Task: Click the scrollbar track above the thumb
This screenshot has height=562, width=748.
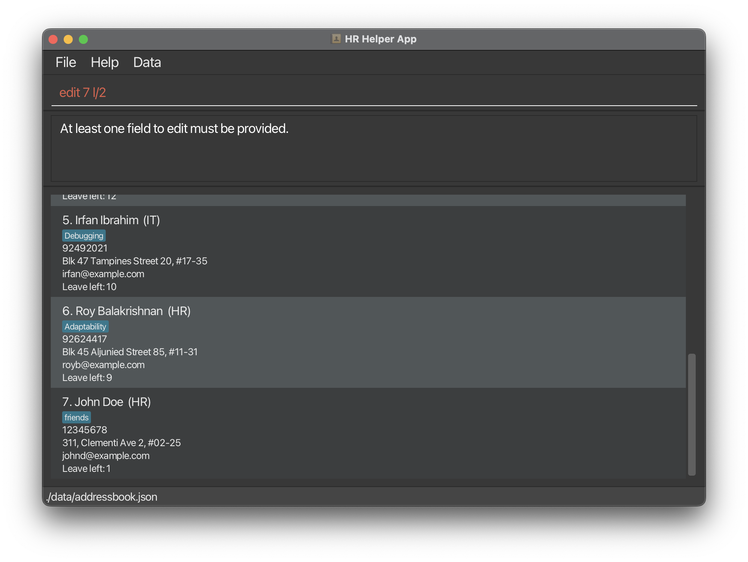Action: pos(692,273)
